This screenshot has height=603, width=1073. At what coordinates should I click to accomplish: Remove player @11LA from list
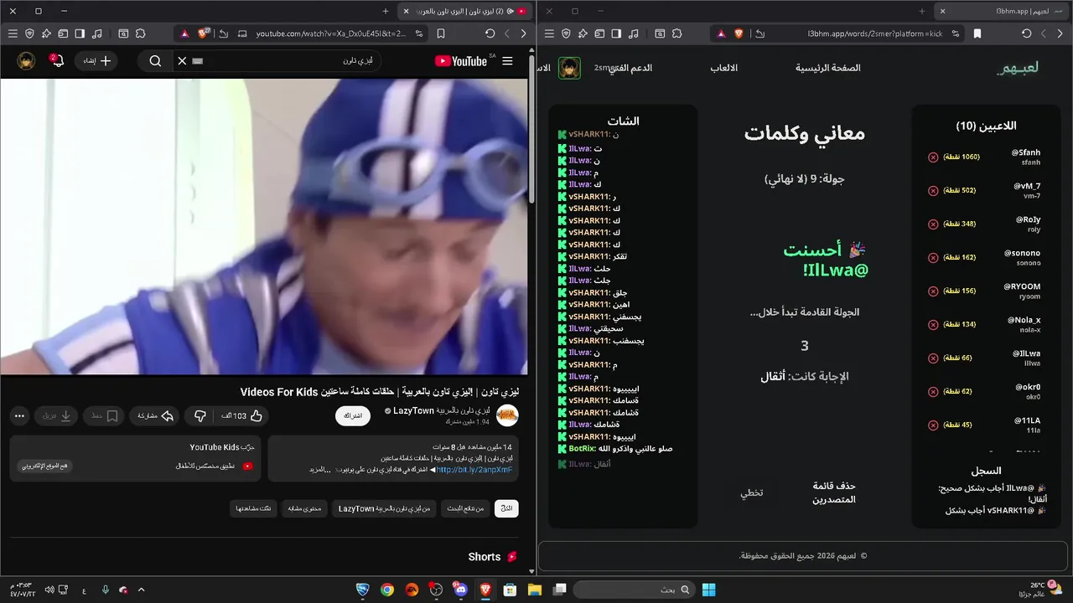tap(933, 425)
